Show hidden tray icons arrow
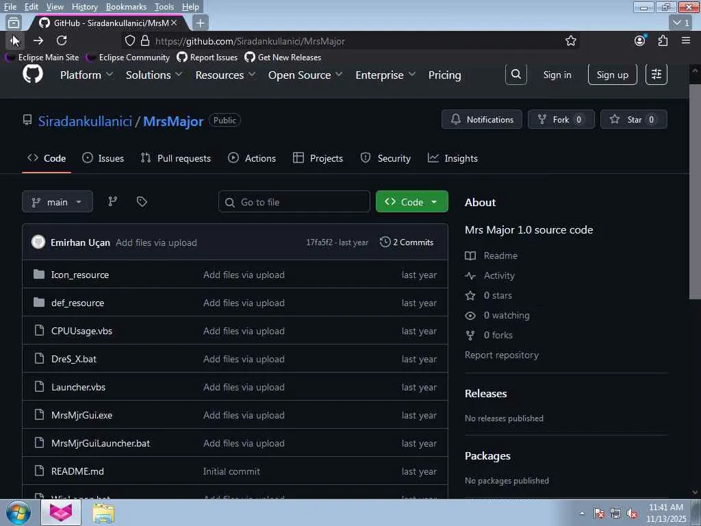 [582, 514]
